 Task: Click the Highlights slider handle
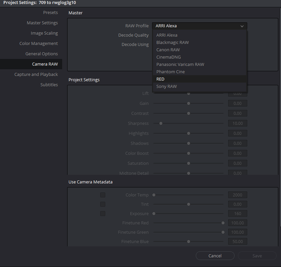(x=189, y=133)
